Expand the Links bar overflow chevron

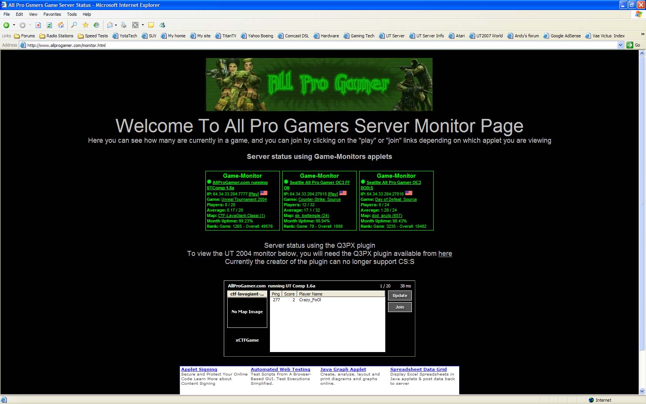click(642, 35)
